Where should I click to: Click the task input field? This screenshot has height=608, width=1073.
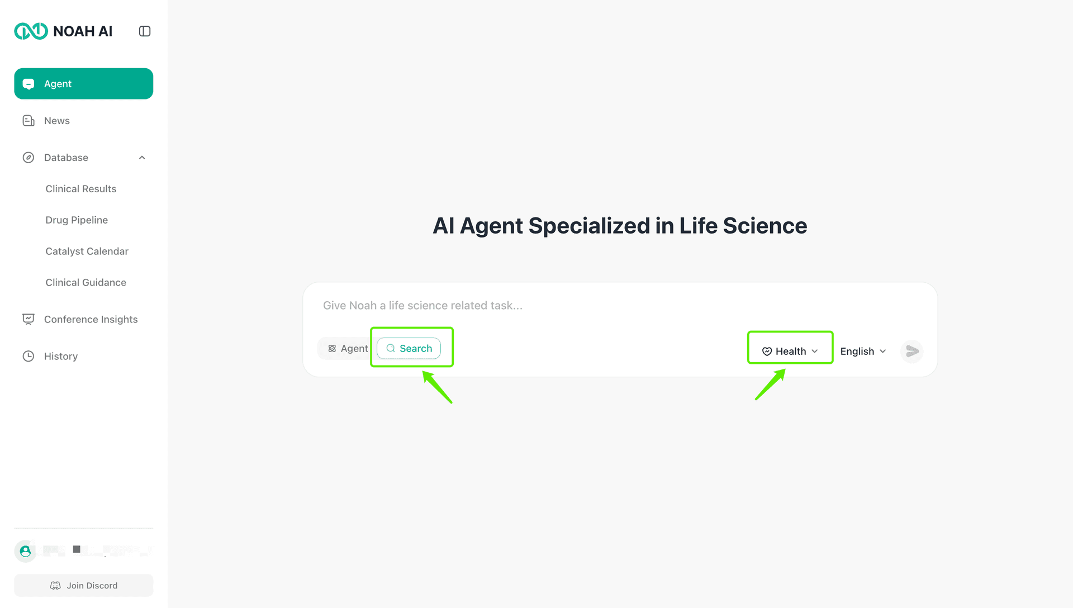tap(559, 305)
